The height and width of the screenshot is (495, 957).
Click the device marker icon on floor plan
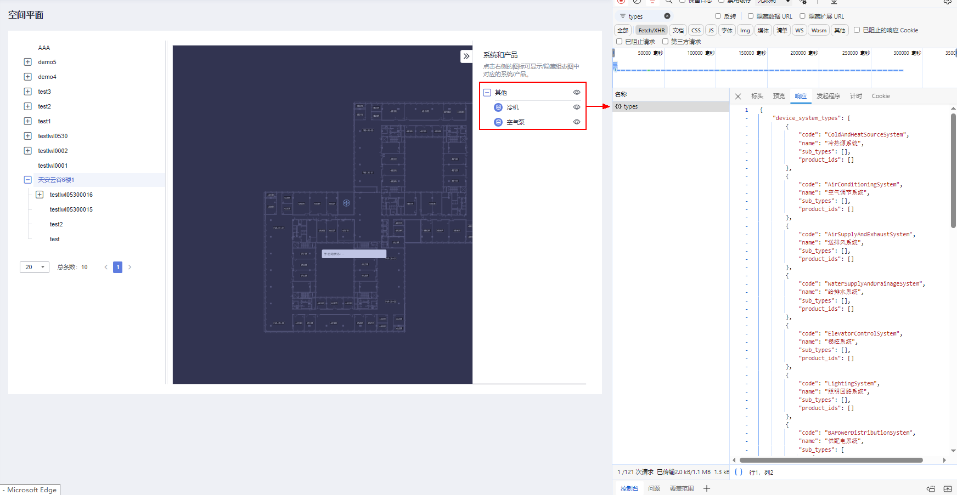346,203
